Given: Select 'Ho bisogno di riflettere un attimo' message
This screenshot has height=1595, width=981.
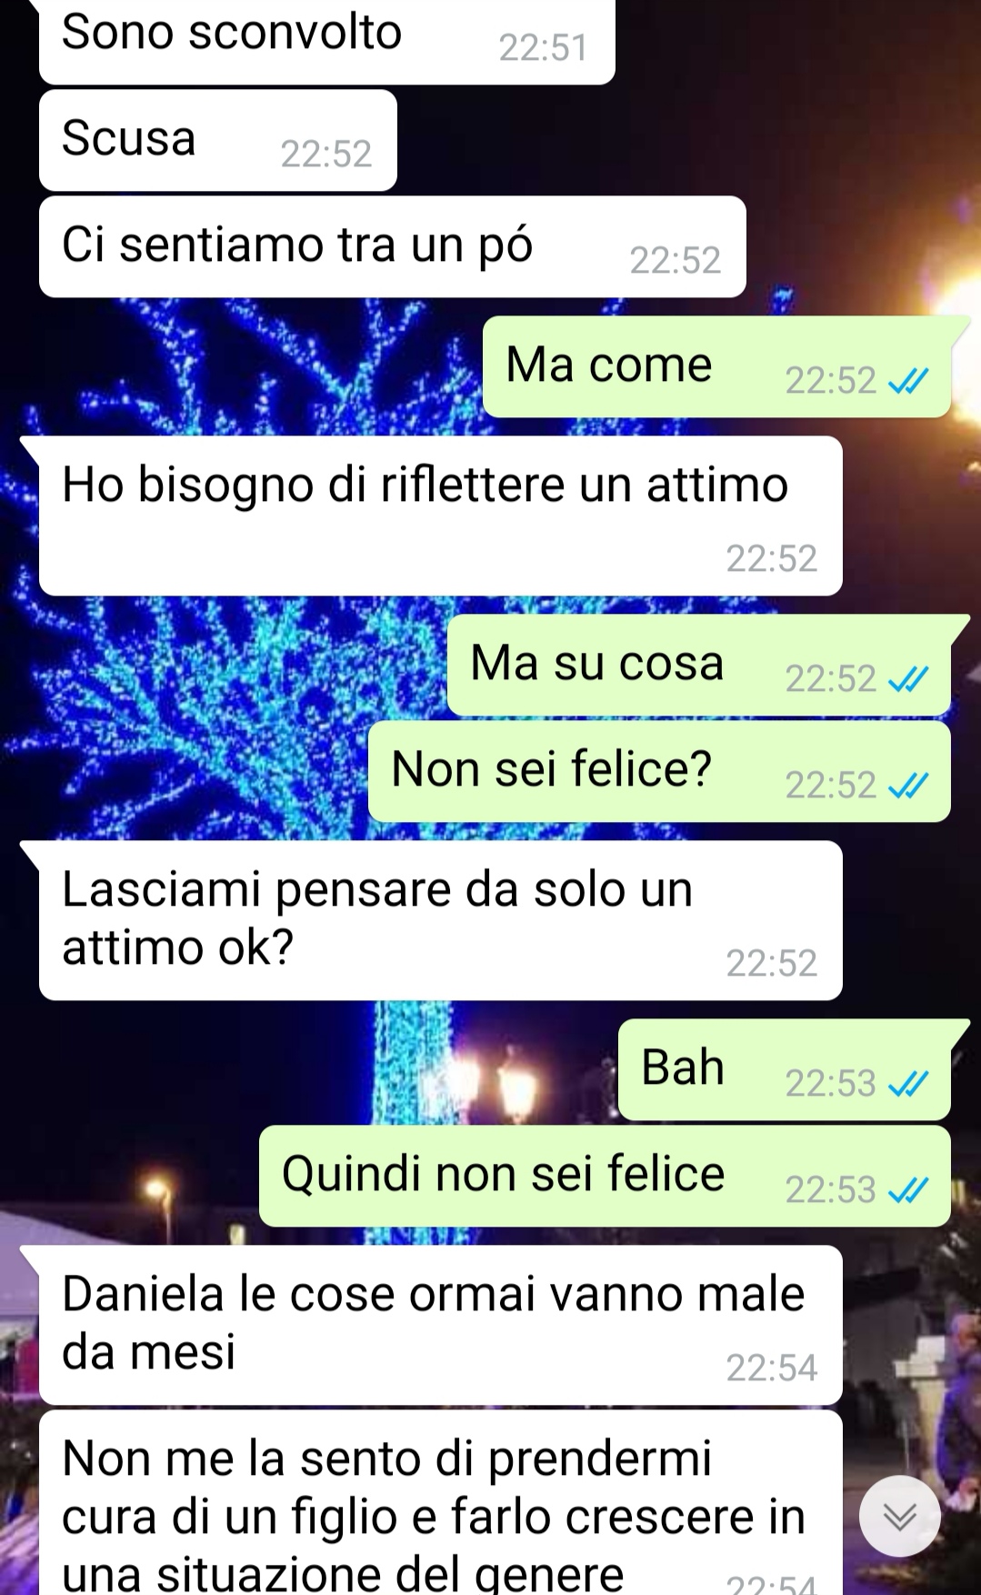Looking at the screenshot, I should 441,516.
